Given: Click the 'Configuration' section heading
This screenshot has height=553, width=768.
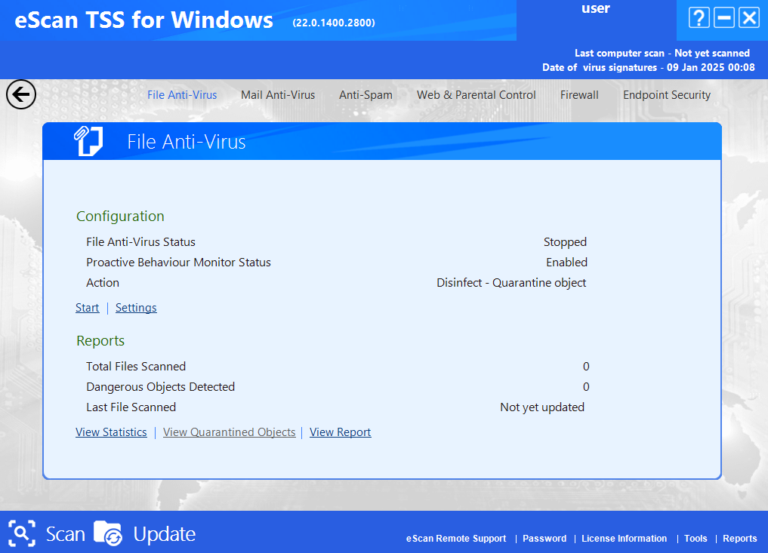Looking at the screenshot, I should coord(120,217).
